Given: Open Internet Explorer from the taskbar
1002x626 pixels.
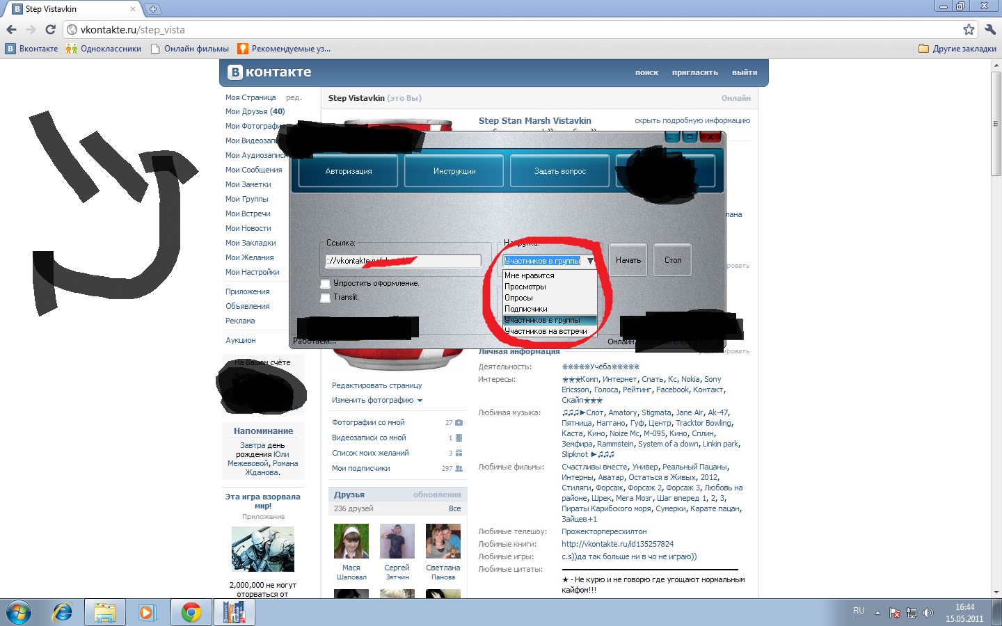Looking at the screenshot, I should [63, 612].
